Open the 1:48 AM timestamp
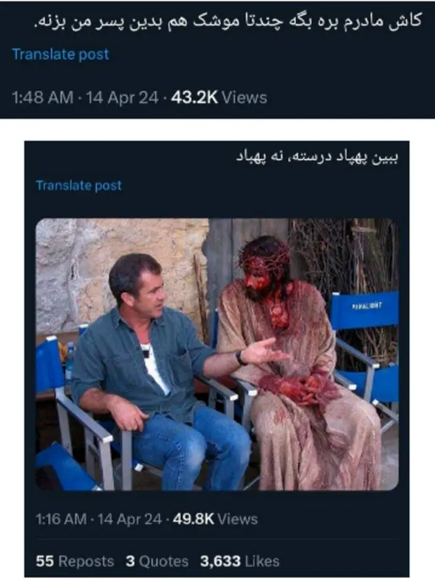This screenshot has height=586, width=435. 42,98
